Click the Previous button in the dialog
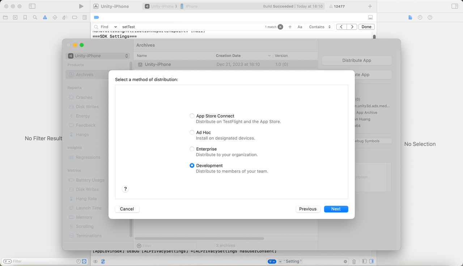 click(308, 209)
